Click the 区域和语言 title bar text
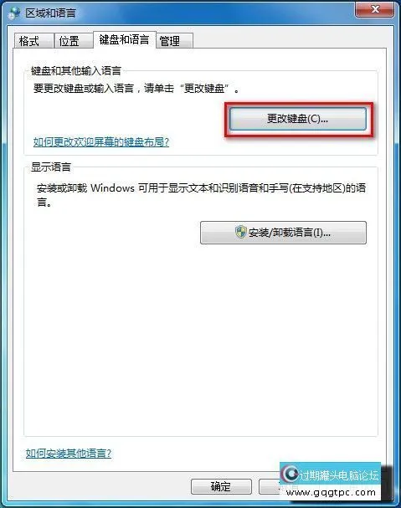The width and height of the screenshot is (401, 508). [50, 13]
